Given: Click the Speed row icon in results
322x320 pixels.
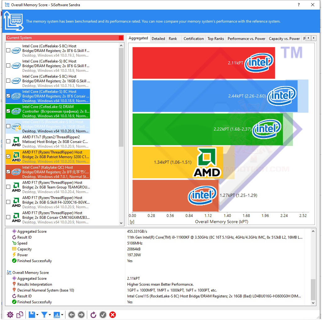Looking at the screenshot, I should point(14,243).
